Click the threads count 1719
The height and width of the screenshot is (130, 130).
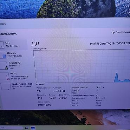pos(52,98)
